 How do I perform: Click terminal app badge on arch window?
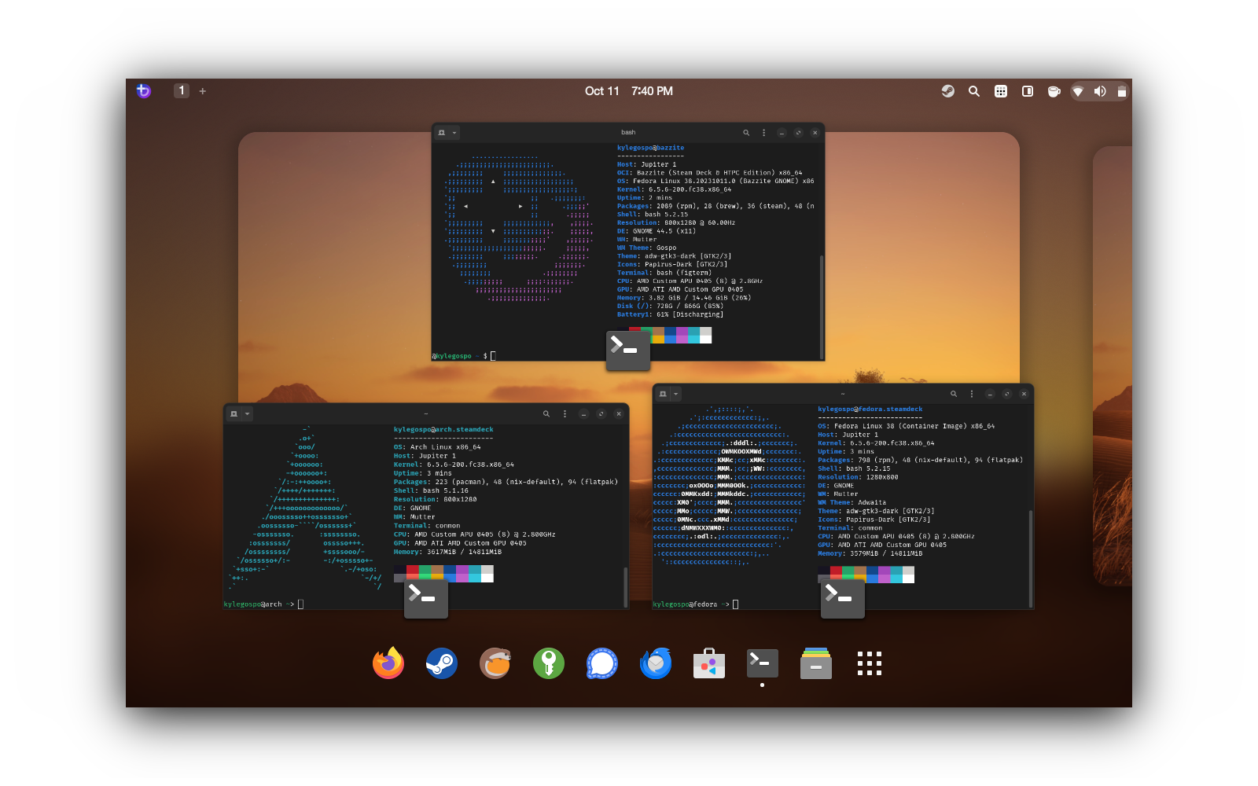click(426, 599)
